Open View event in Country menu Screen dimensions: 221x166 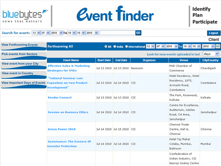coord(24,75)
